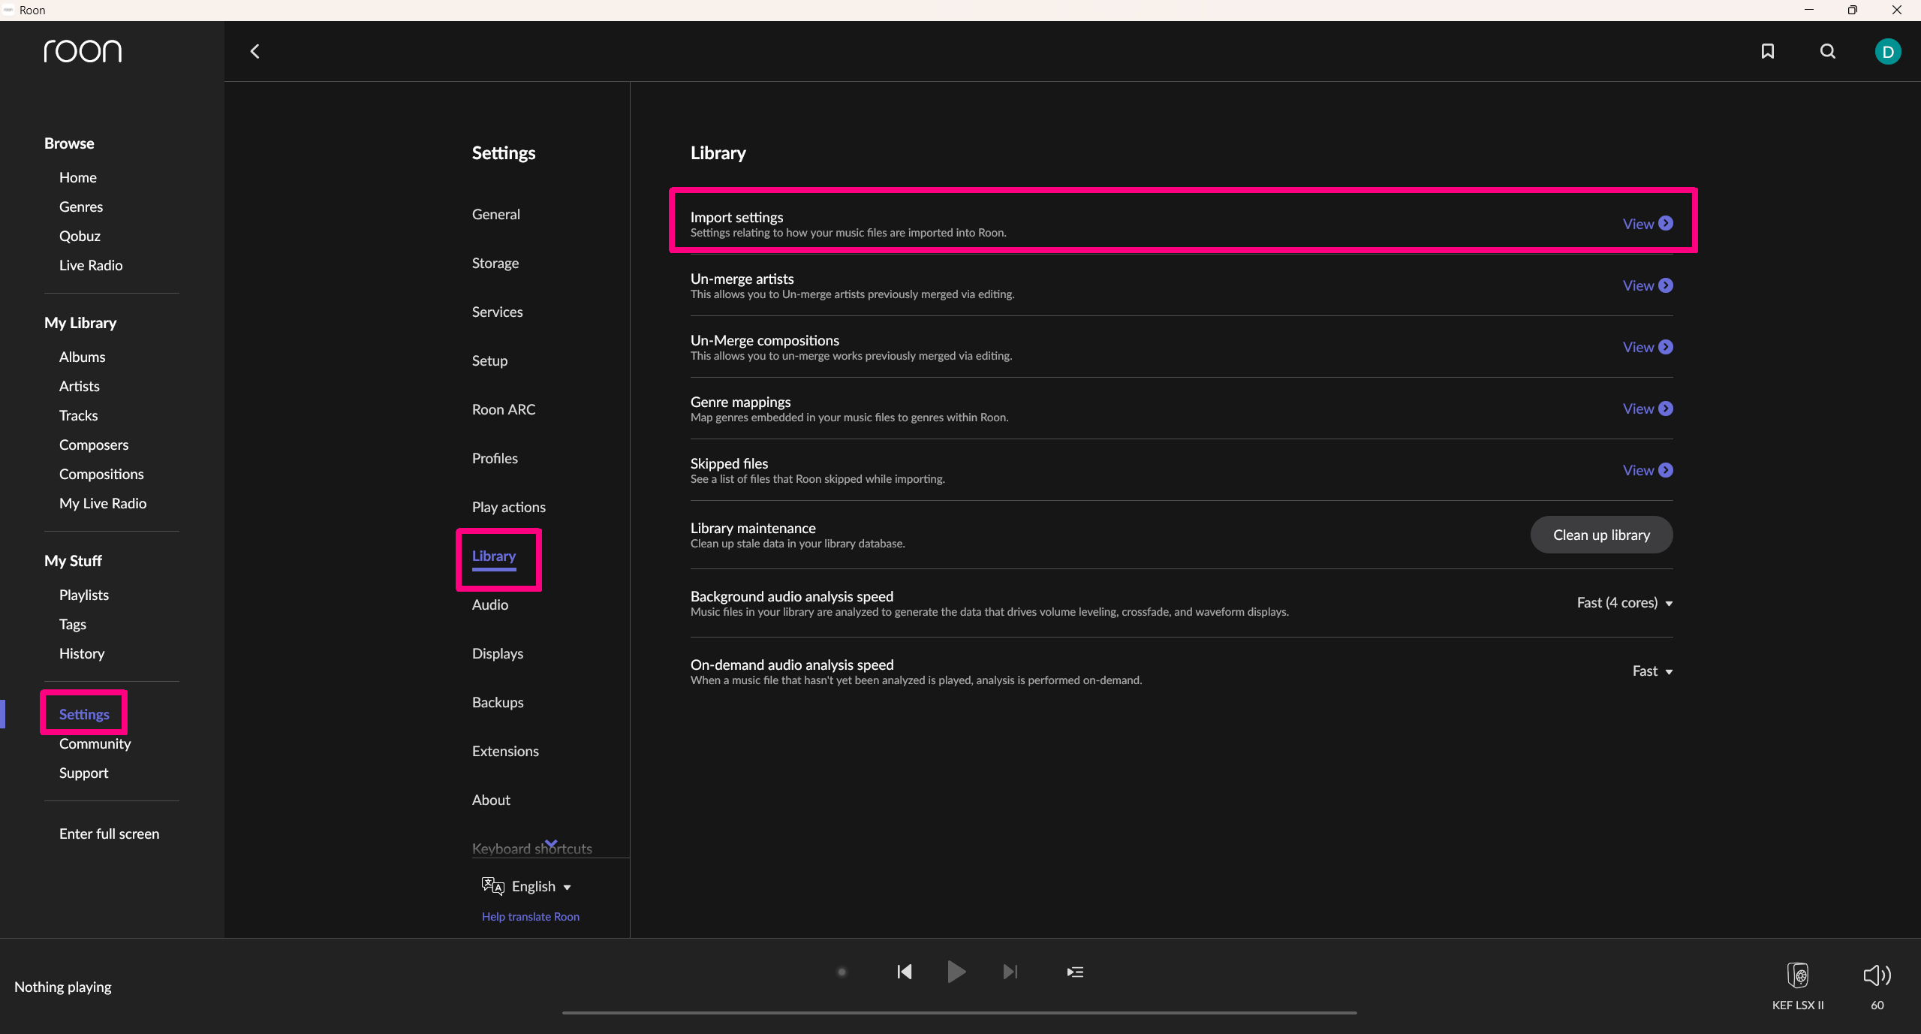Open search with the magnifier icon
Screen dimensions: 1921x1034
coord(1827,51)
